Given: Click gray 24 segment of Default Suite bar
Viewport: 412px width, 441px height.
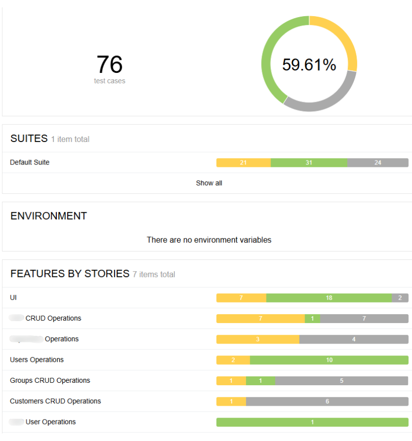Looking at the screenshot, I should click(x=378, y=162).
